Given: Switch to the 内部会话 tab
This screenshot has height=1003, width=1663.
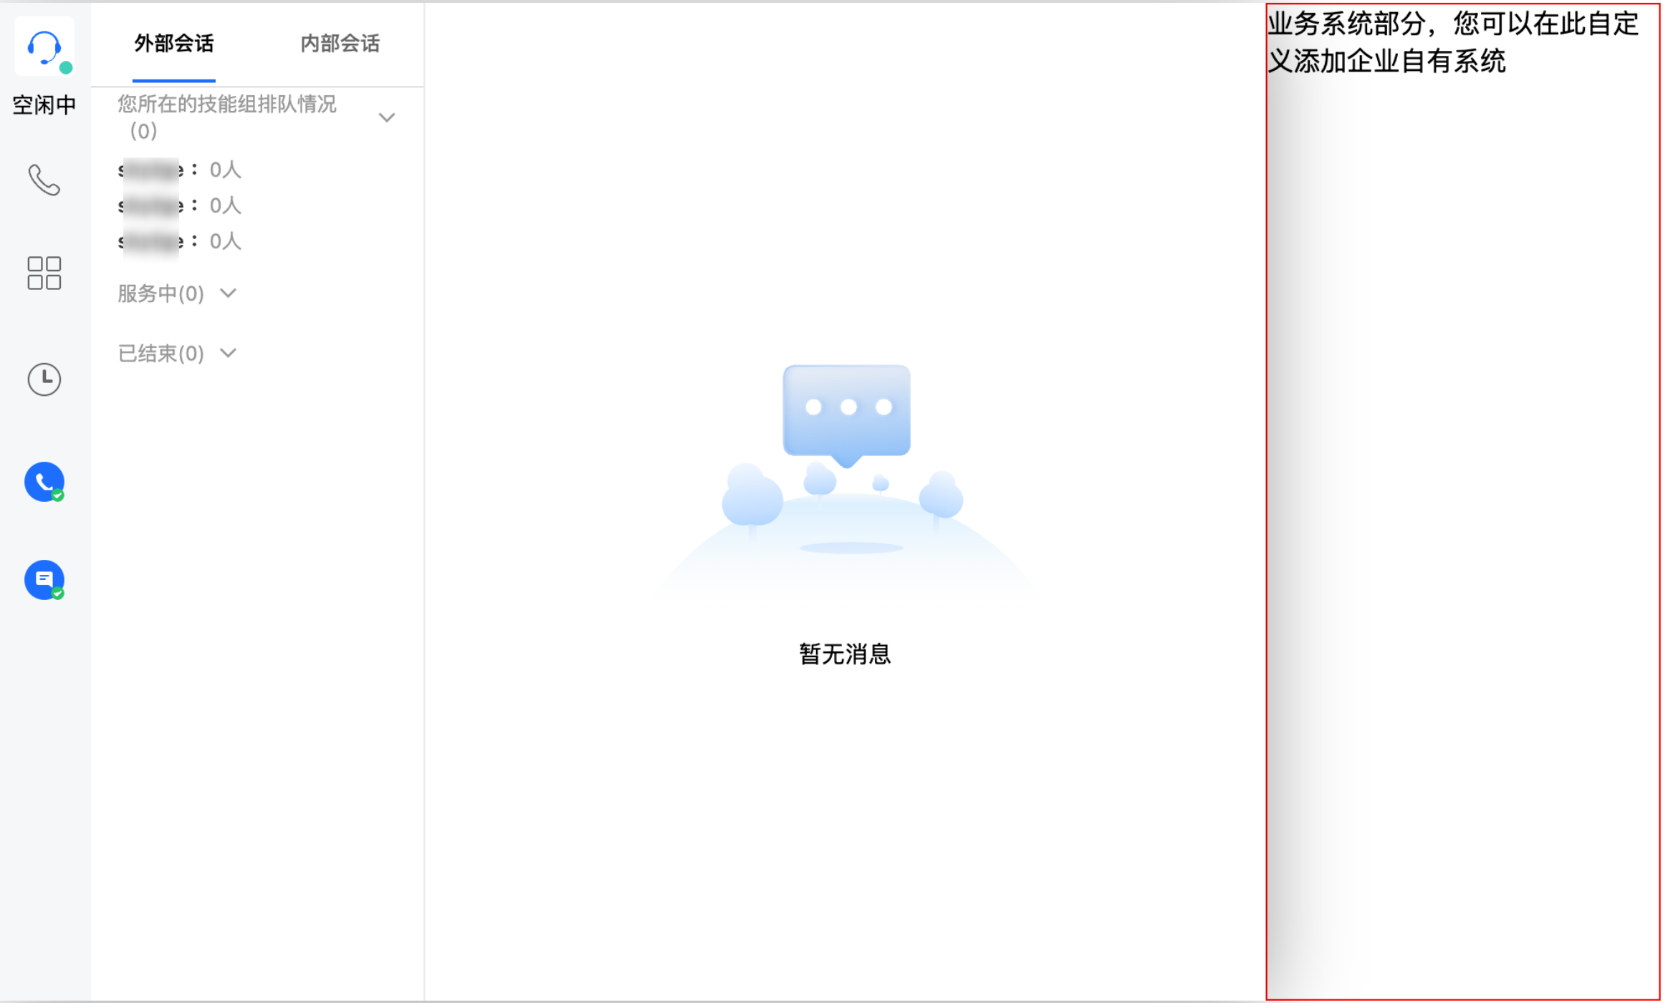Looking at the screenshot, I should pyautogui.click(x=340, y=44).
